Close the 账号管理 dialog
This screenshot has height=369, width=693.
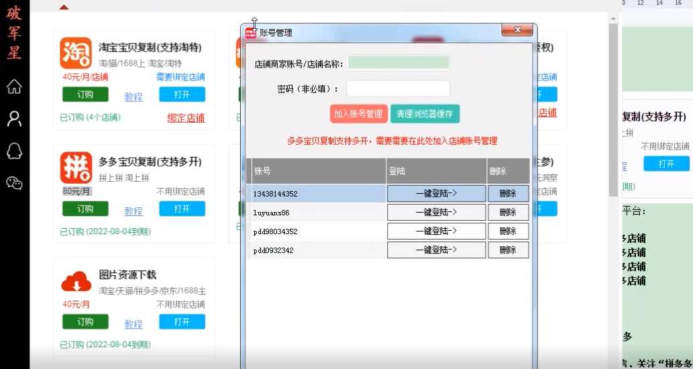[517, 30]
